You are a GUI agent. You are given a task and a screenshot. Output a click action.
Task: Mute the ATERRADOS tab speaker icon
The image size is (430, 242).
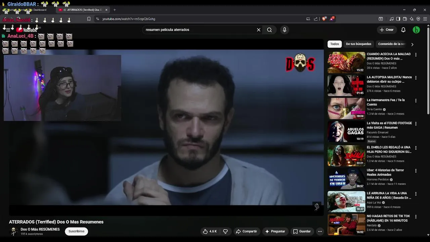(x=64, y=10)
